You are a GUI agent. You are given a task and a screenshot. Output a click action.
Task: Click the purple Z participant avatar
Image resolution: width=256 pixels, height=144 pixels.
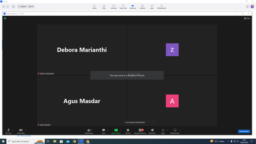(172, 50)
